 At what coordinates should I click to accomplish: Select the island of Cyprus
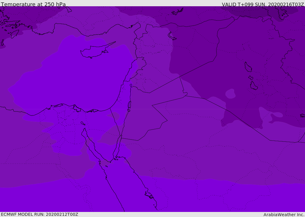[95, 51]
